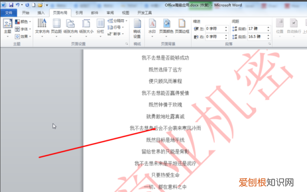
Task: Open the 文件 file tab
Action: coord(9,13)
